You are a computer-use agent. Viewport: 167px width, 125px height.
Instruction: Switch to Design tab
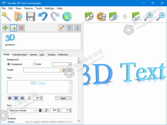[7, 54]
